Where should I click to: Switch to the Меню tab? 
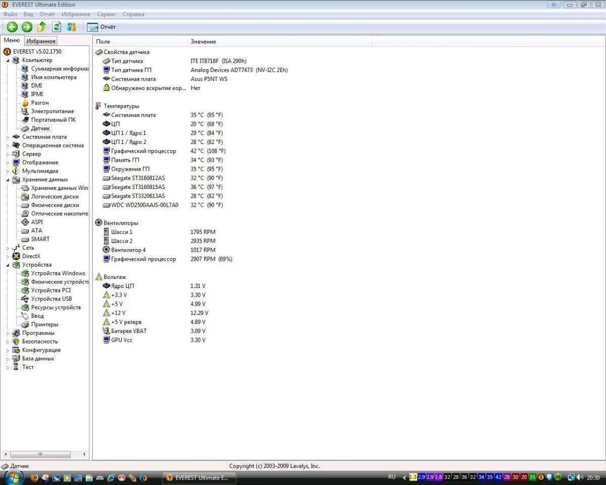coord(12,40)
